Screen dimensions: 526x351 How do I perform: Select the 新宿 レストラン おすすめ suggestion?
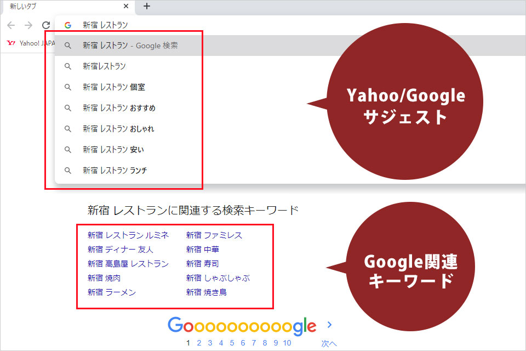coord(119,108)
